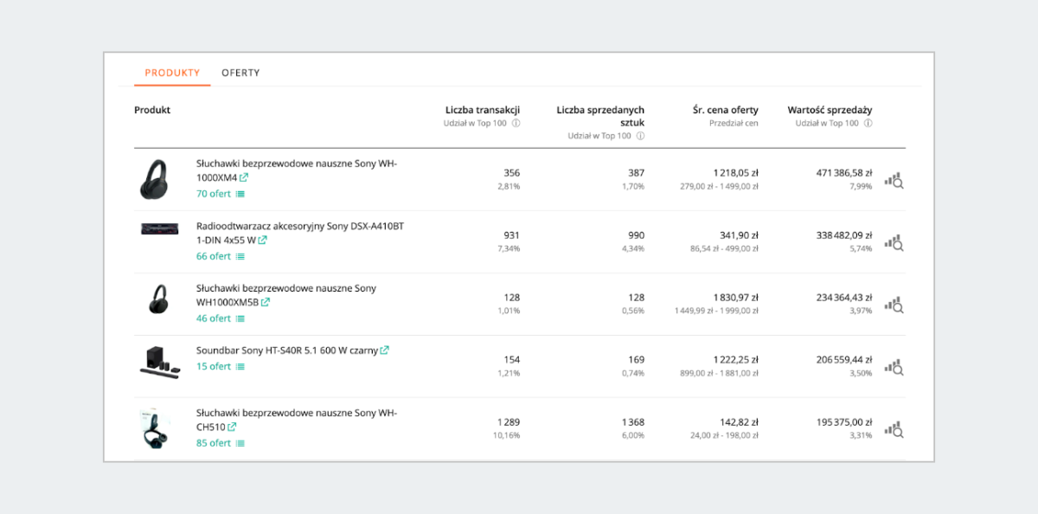Viewport: 1038px width, 514px height.
Task: Click info icon under Liczba transakcji header
Action: (516, 123)
